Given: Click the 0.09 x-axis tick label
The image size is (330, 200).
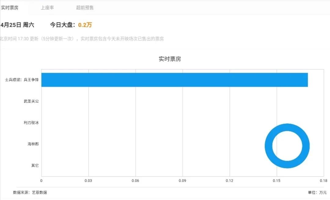Looking at the screenshot, I should [x=182, y=181].
